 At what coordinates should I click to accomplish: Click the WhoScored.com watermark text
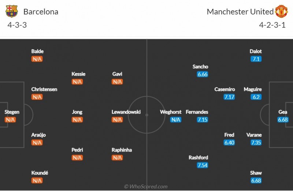coord(146,187)
